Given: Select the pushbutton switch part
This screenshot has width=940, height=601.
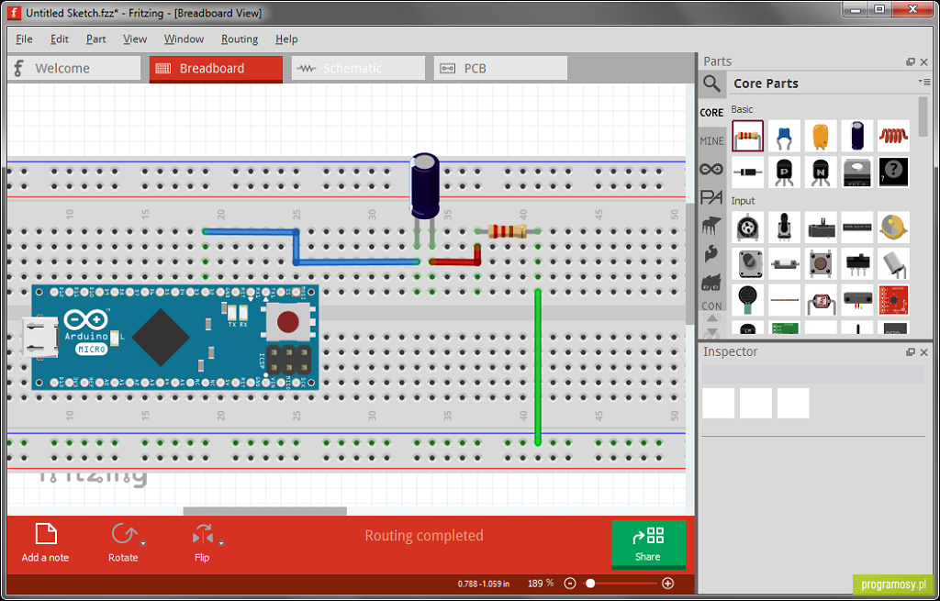Looking at the screenshot, I should point(821,263).
